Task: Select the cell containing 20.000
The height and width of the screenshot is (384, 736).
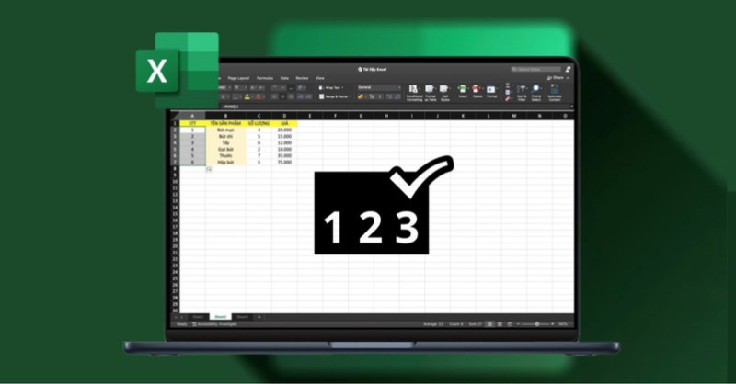Action: (284, 130)
